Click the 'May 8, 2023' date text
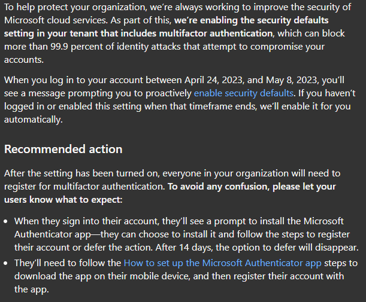 pos(291,80)
